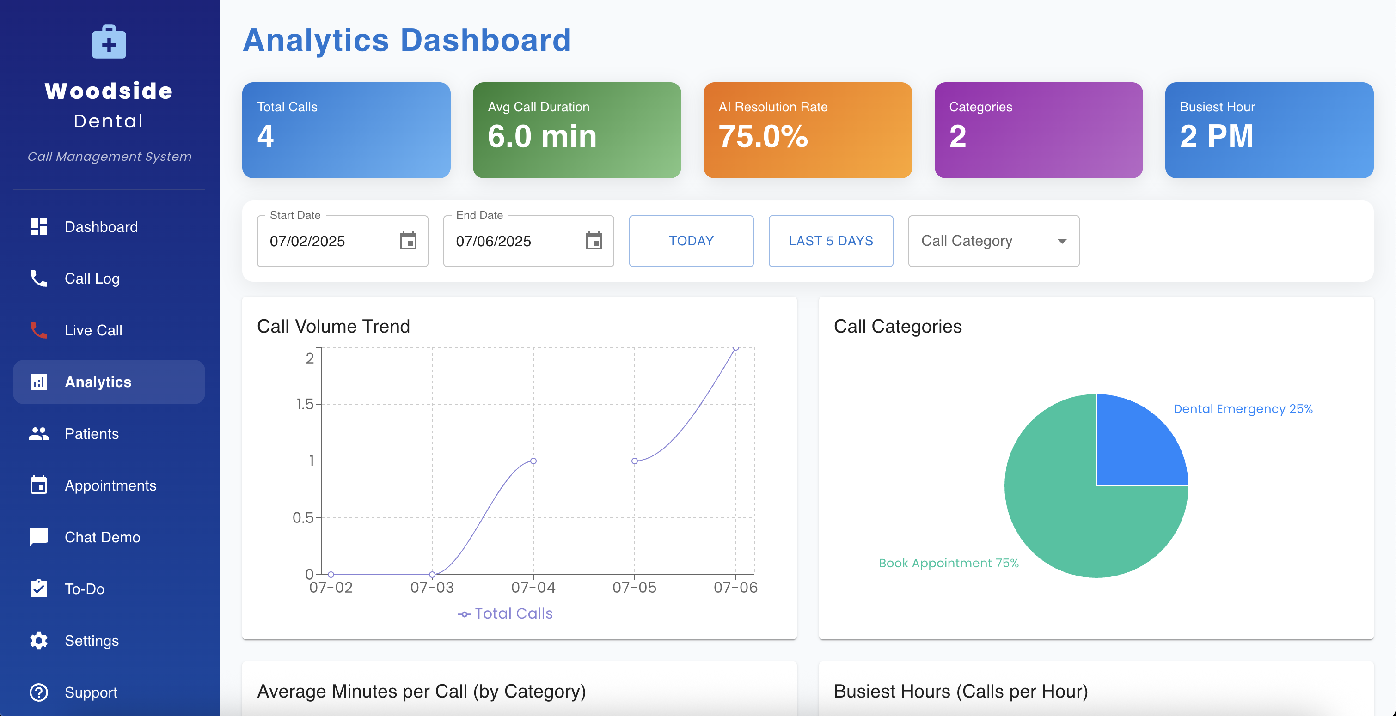Navigate to the Patients page

tap(109, 434)
